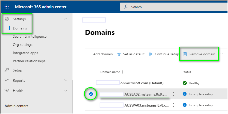Click the Domain name sort arrow
This screenshot has width=228, height=114.
122,72
